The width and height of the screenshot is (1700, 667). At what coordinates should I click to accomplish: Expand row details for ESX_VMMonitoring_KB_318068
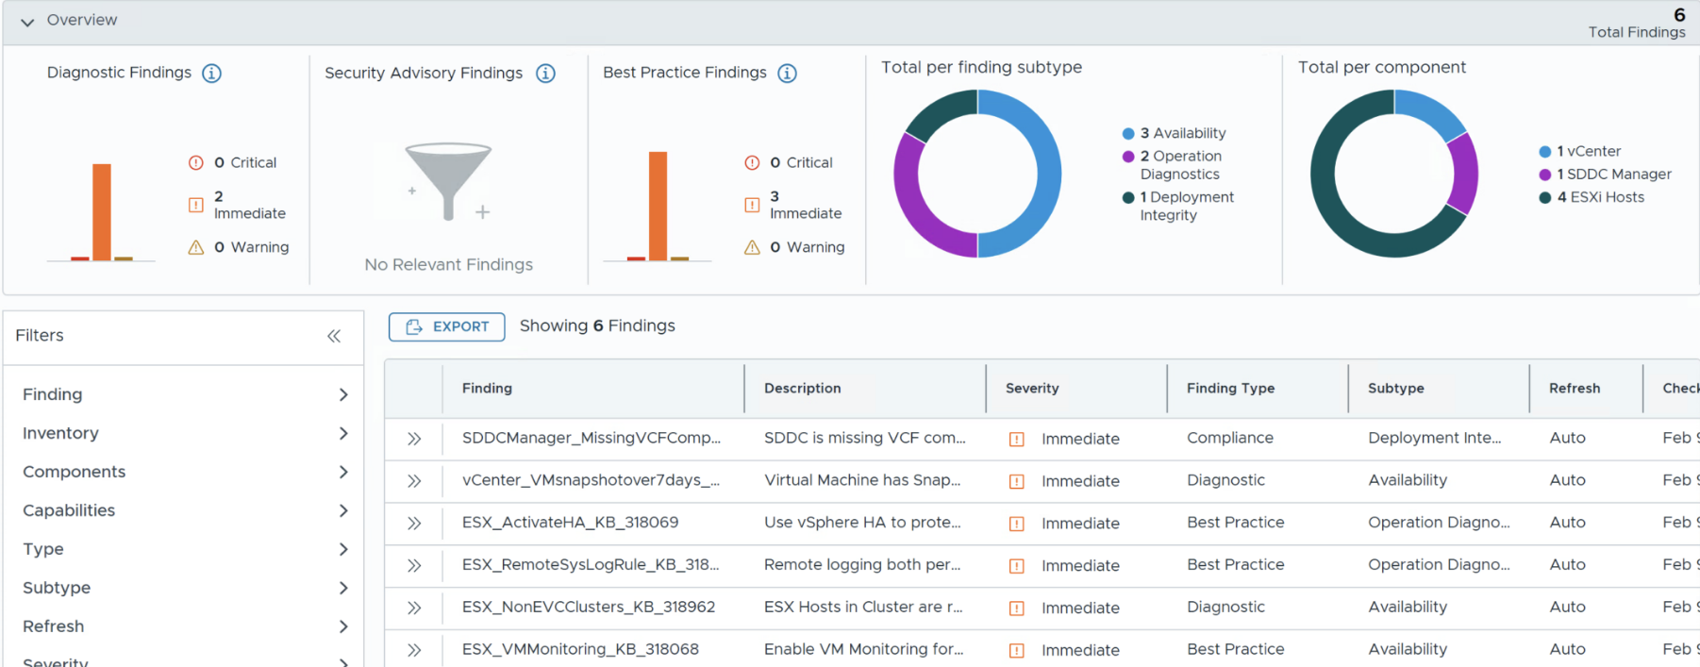pyautogui.click(x=414, y=650)
